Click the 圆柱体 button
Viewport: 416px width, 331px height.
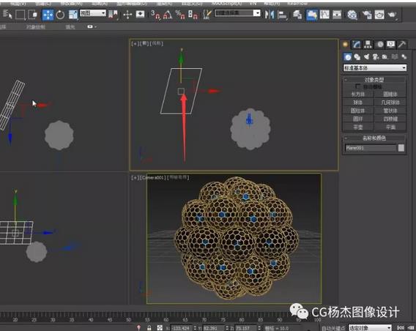pyautogui.click(x=358, y=111)
